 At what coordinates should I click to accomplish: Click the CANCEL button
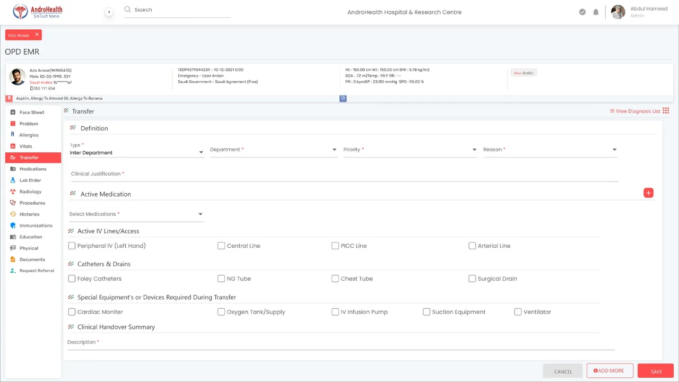[x=563, y=371]
